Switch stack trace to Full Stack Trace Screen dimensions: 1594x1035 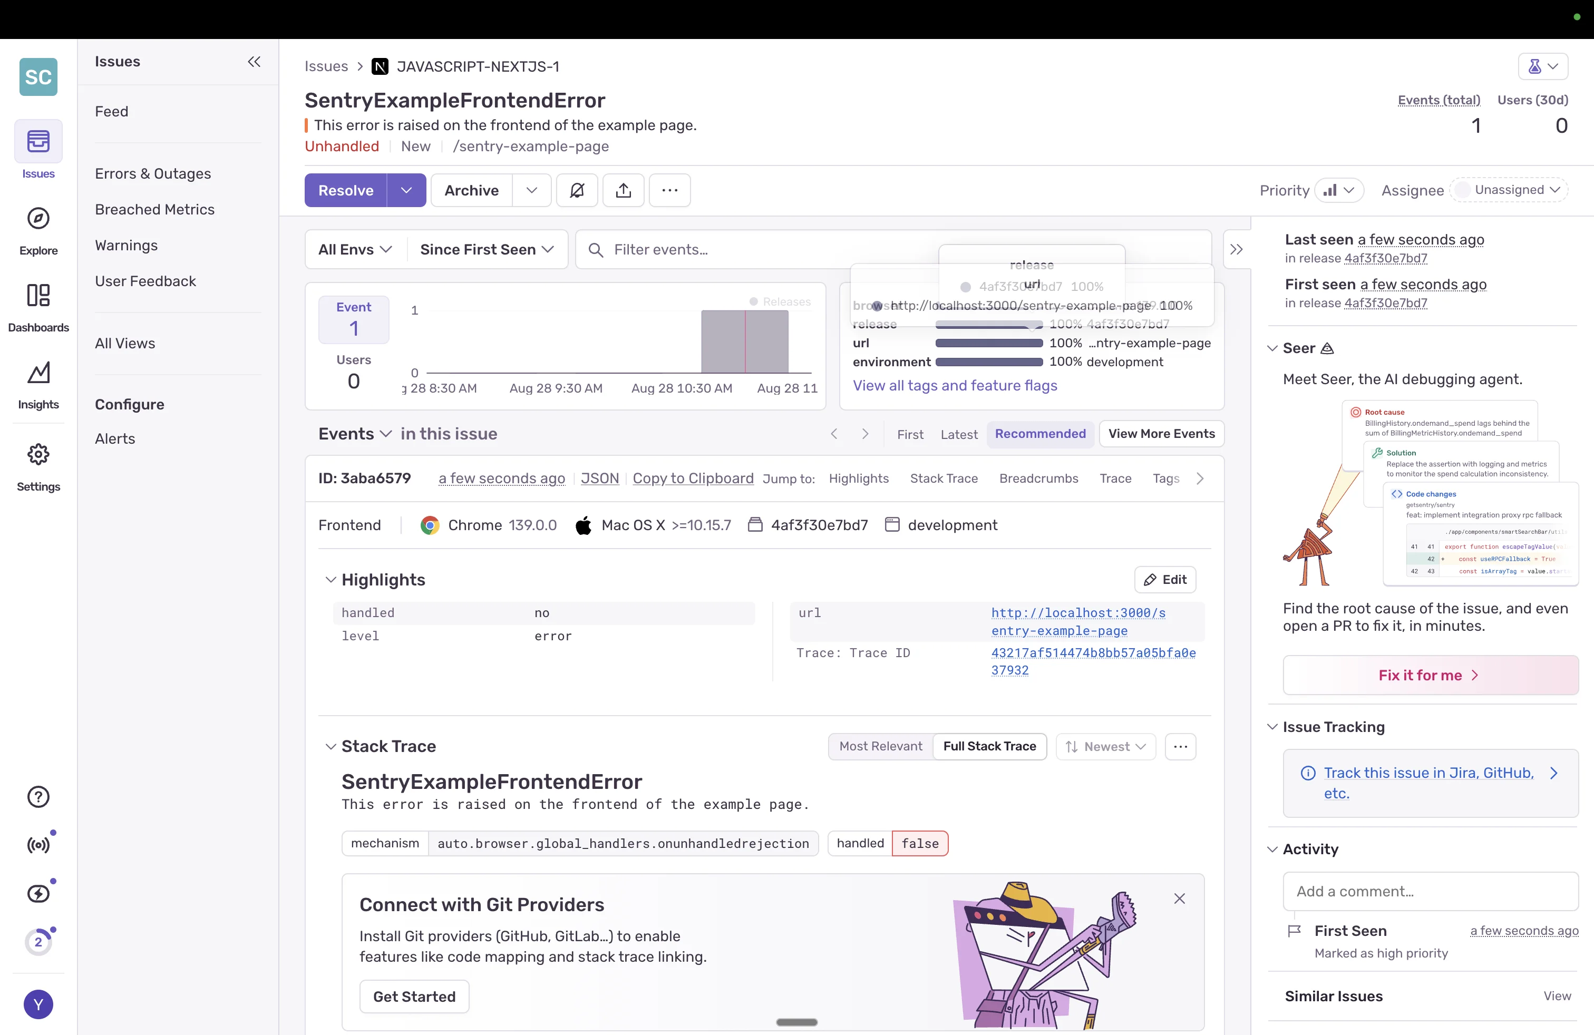pyautogui.click(x=989, y=746)
